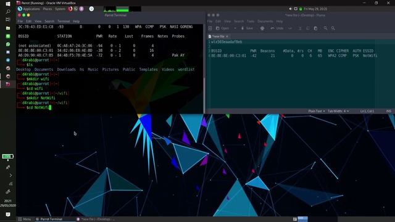Click the Menu button in bottom panel

pyautogui.click(x=25, y=220)
